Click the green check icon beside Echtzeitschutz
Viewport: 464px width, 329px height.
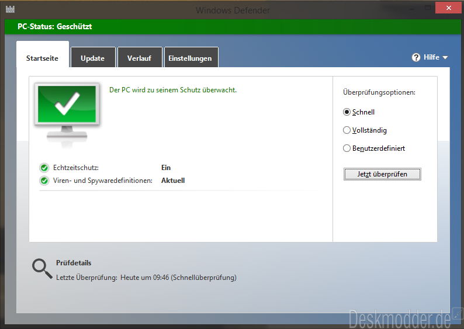point(44,168)
